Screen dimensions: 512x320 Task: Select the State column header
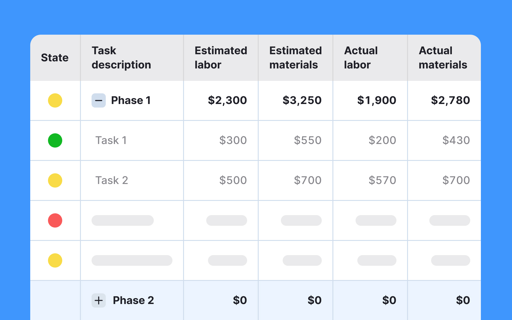pyautogui.click(x=55, y=58)
